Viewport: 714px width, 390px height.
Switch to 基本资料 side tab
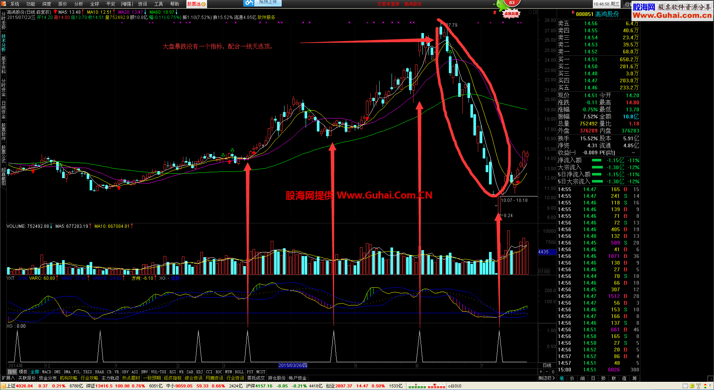(3, 65)
